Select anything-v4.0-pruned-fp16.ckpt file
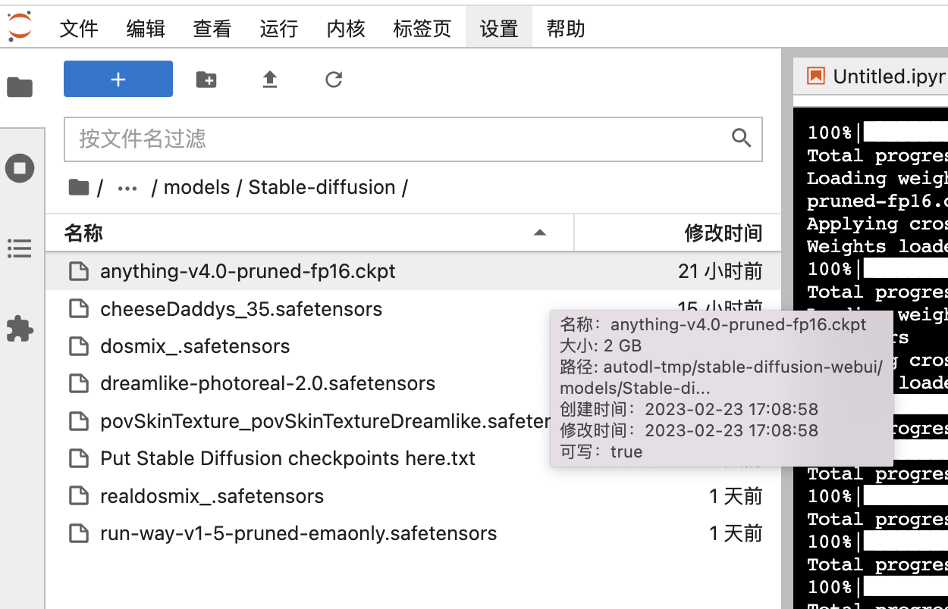This screenshot has width=948, height=609. click(413, 271)
